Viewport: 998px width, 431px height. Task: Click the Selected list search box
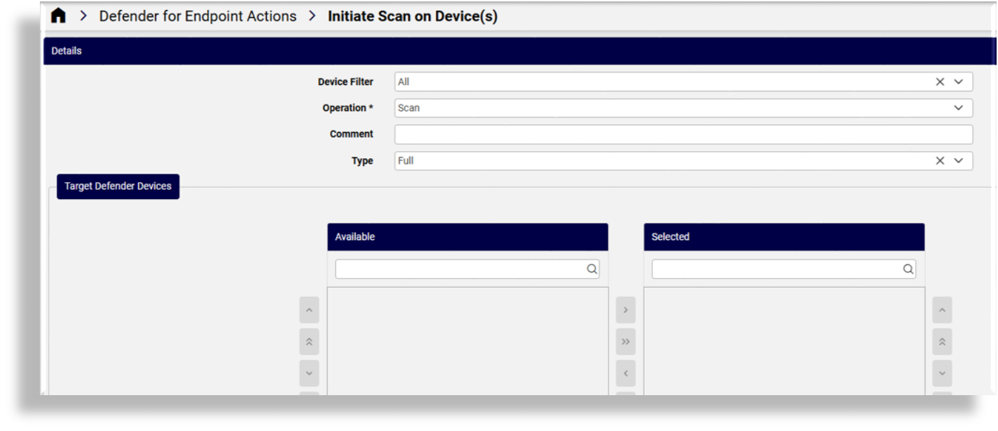click(783, 269)
